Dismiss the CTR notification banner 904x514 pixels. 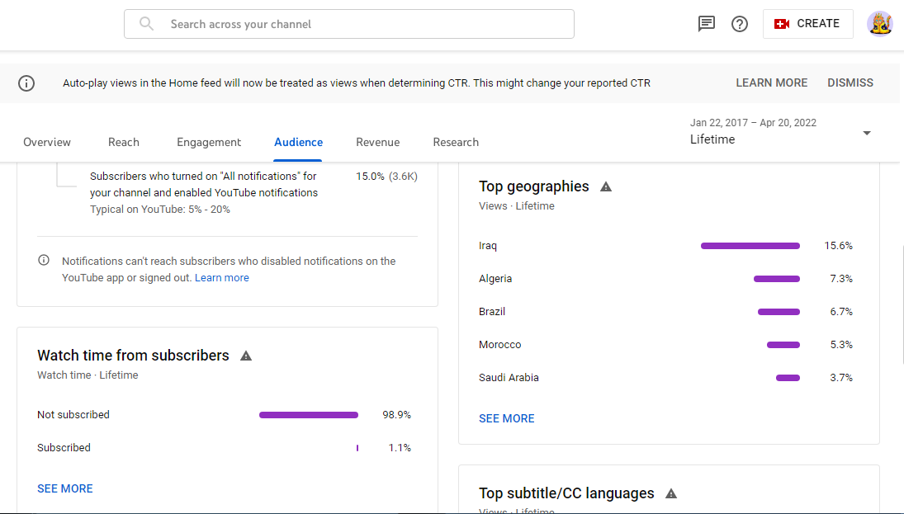tap(850, 83)
